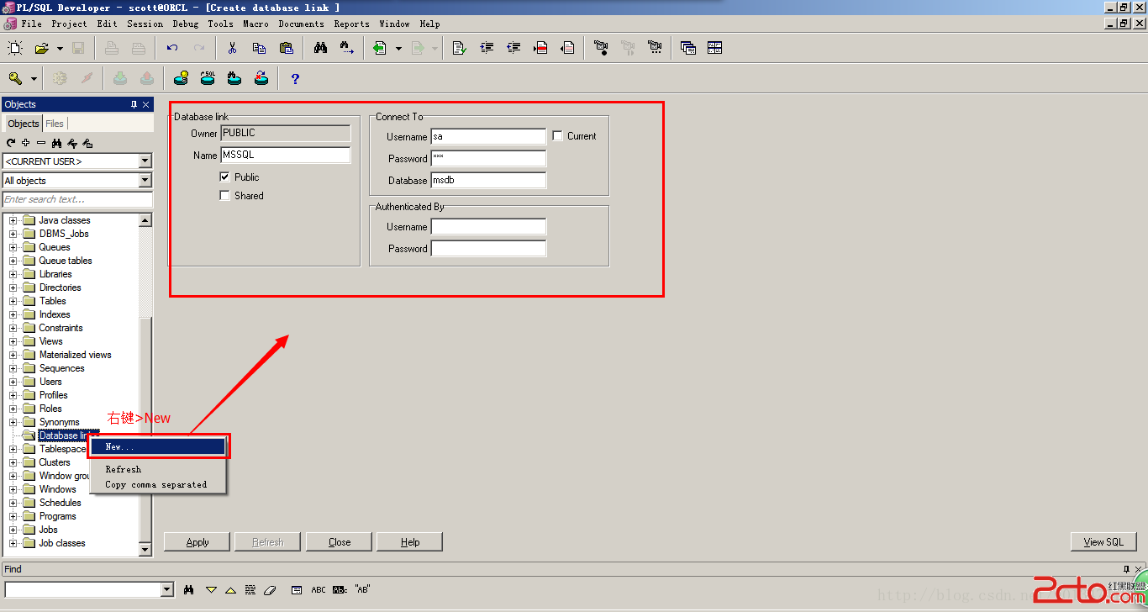Switch to the Files tab

tap(55, 124)
